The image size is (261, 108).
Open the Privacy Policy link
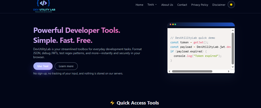coord(200,5)
